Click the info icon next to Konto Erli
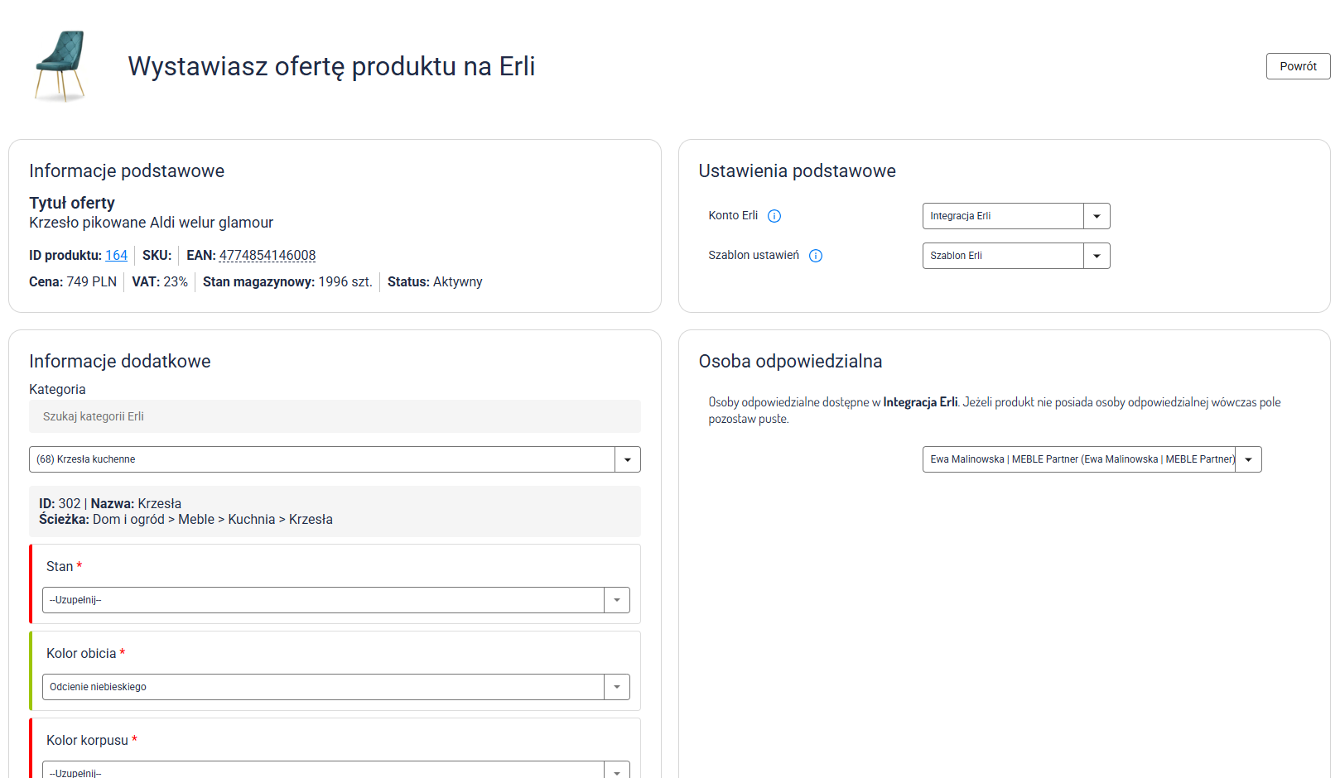 pyautogui.click(x=774, y=216)
